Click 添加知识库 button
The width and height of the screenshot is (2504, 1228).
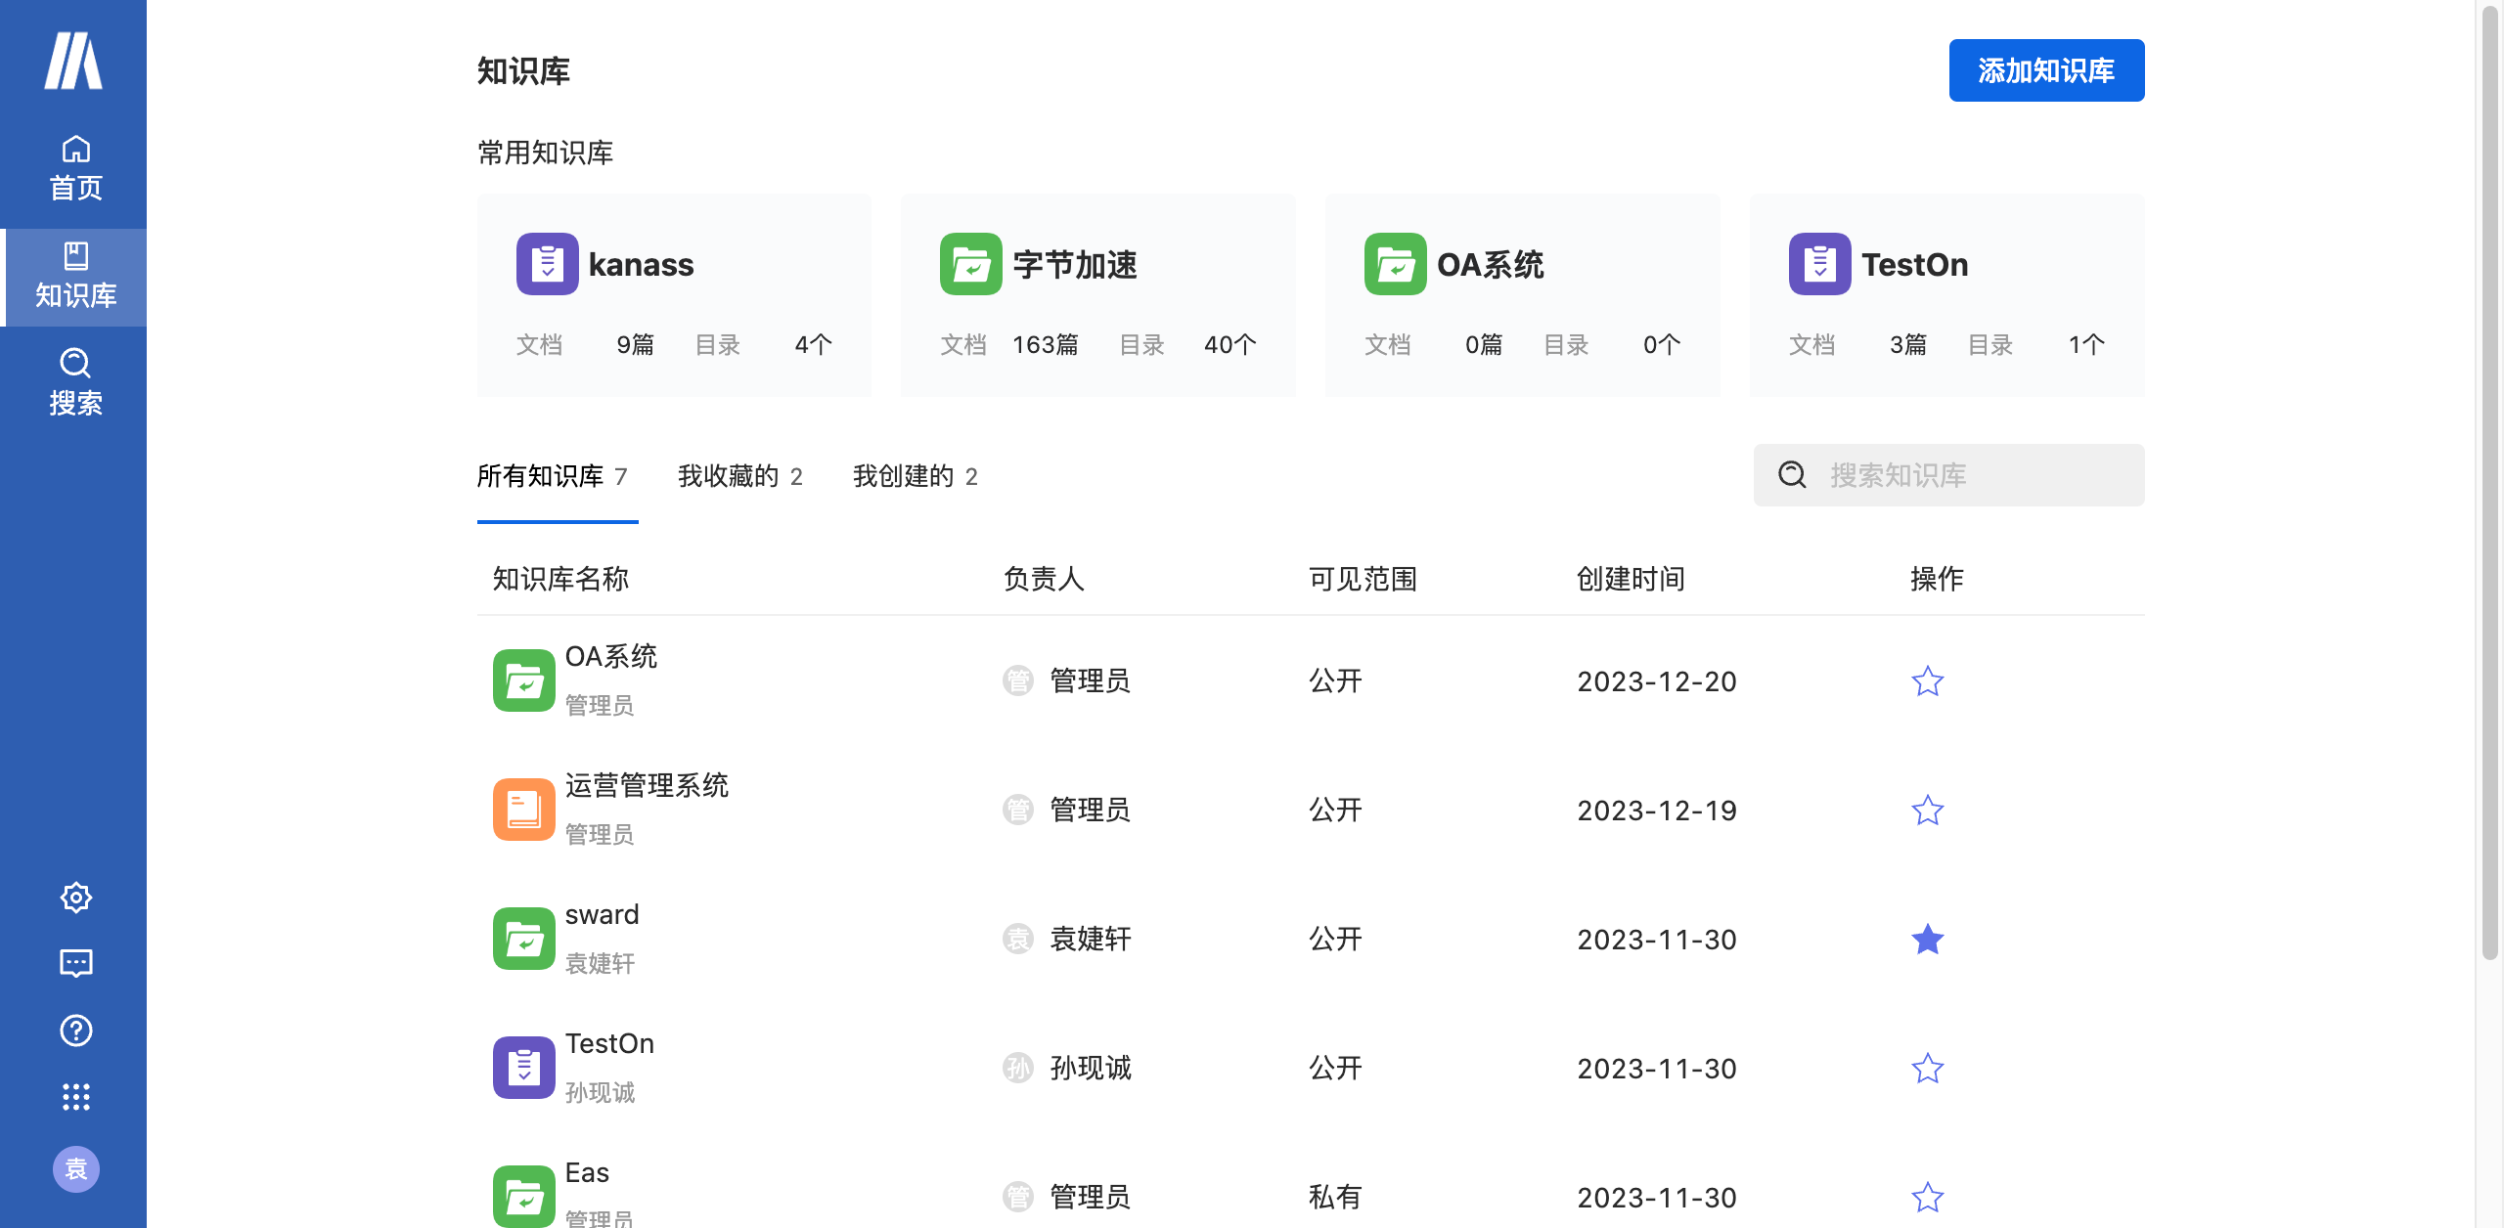[x=2045, y=70]
